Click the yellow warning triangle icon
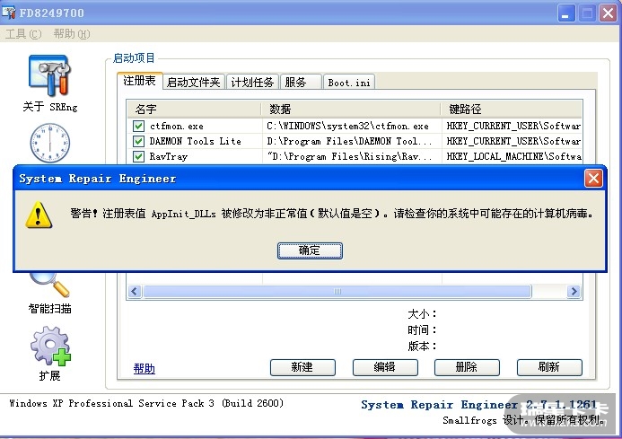 point(38,215)
